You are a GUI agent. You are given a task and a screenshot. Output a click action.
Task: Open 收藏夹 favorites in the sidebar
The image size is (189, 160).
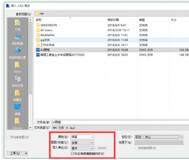17,95
